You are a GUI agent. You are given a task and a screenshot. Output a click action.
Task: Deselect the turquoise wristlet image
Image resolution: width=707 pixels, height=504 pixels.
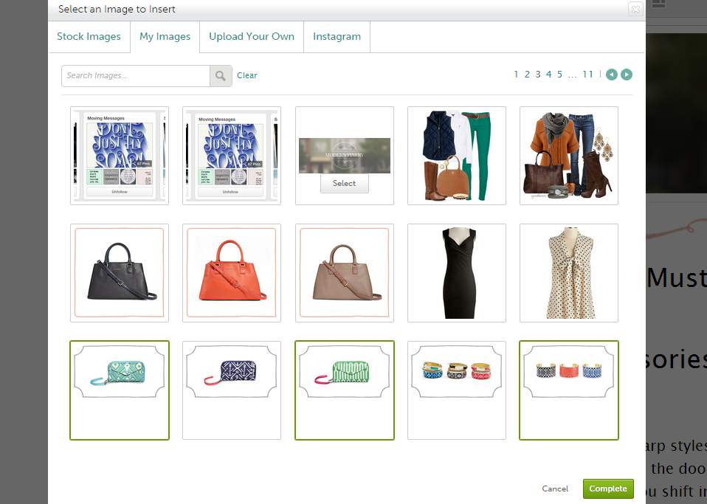(120, 390)
